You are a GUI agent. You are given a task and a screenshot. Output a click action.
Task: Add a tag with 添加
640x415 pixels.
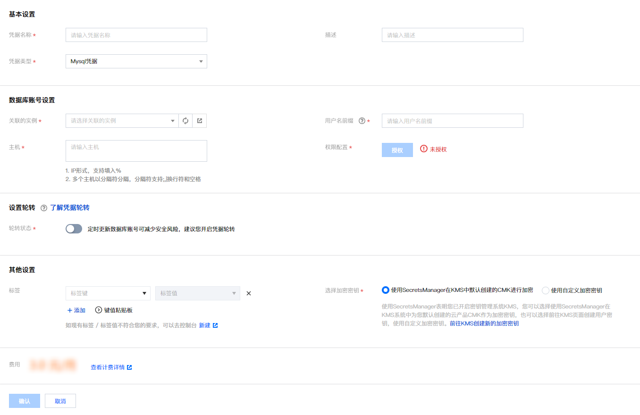point(76,310)
